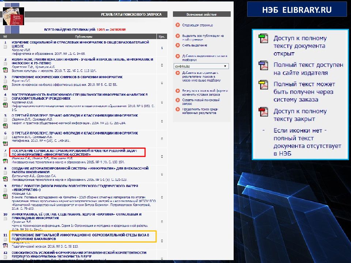Click Продолжить поиск среди найденных результатов
This screenshot has width=351, height=263.
(x=200, y=111)
